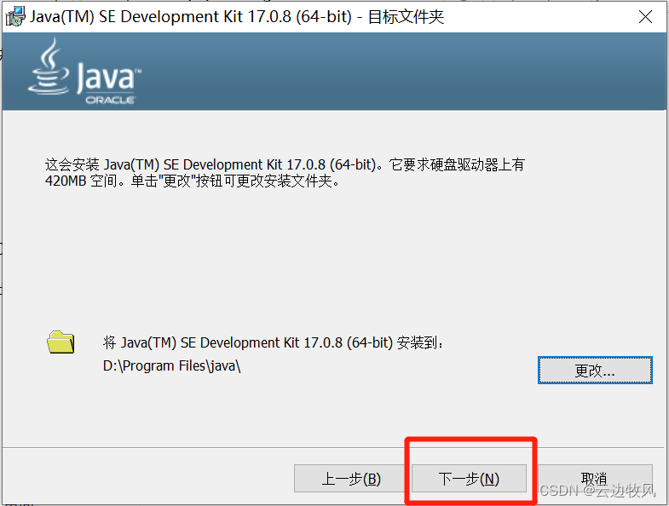The width and height of the screenshot is (669, 506).
Task: Close the JDK installer window
Action: point(645,17)
